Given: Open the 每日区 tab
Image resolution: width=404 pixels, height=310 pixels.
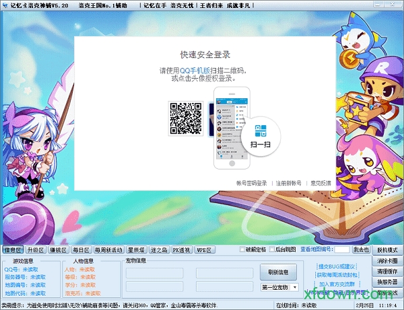Looking at the screenshot, I should pos(81,249).
